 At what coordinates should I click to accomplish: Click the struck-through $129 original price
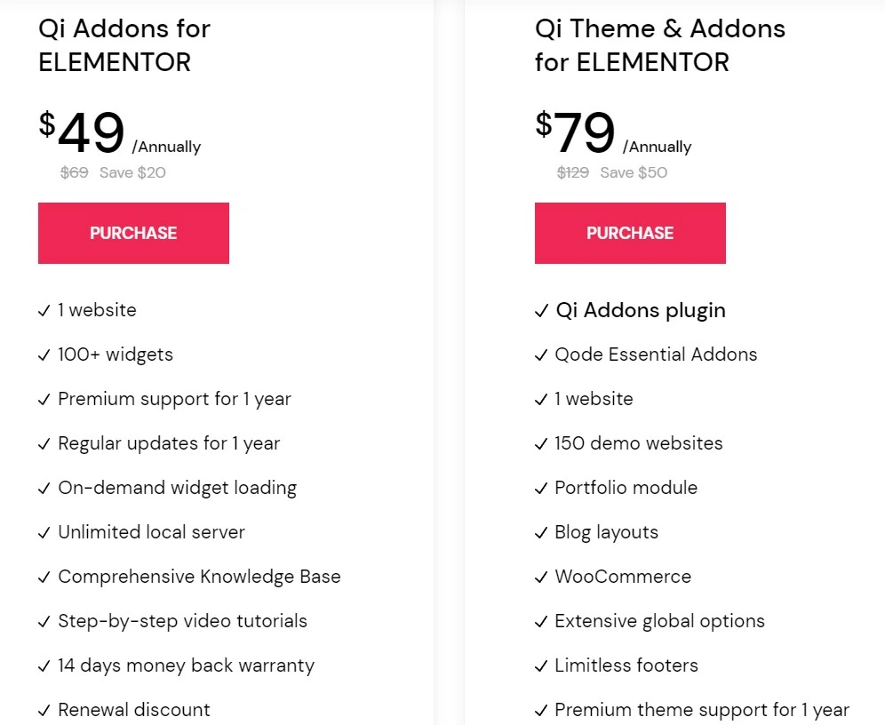(572, 172)
